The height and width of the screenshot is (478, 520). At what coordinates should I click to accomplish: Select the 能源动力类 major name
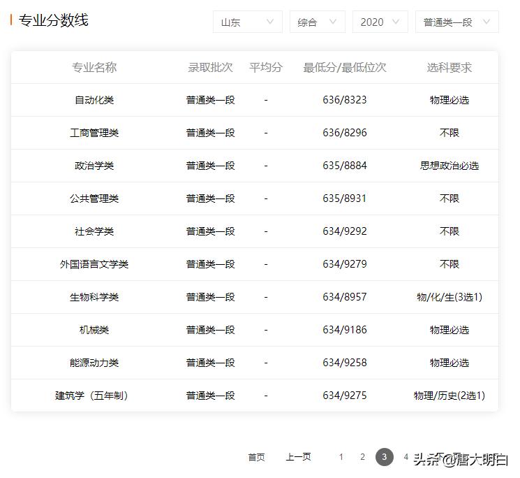(94, 363)
